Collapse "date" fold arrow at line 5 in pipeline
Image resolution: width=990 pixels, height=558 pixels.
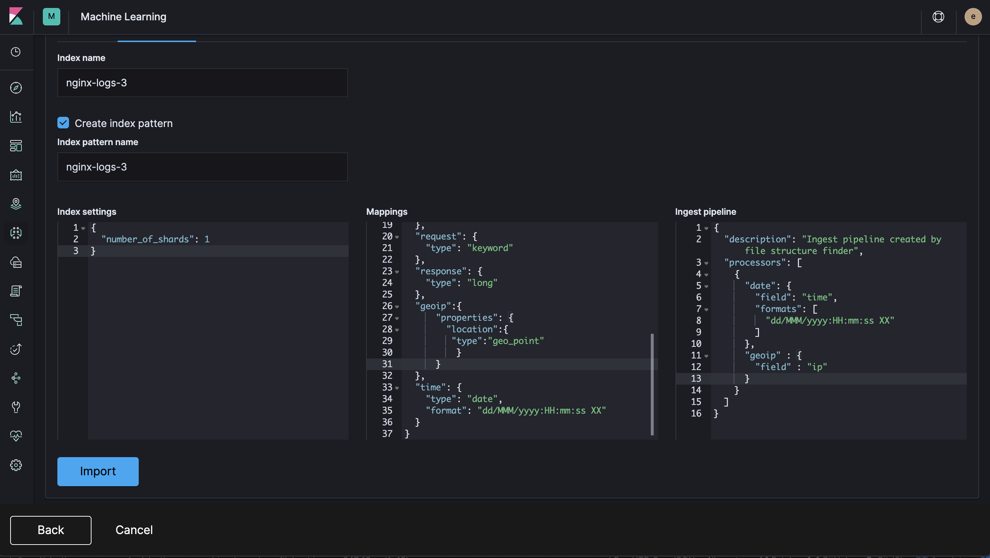pyautogui.click(x=706, y=287)
